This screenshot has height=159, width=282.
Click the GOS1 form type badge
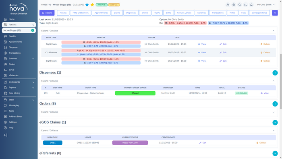point(53,142)
